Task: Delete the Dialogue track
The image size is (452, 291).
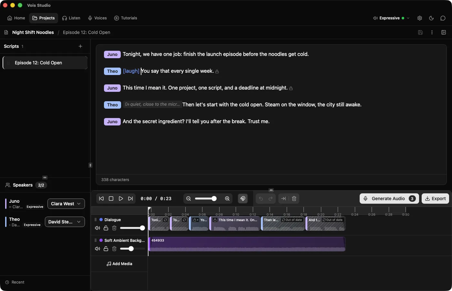Action: pyautogui.click(x=114, y=228)
